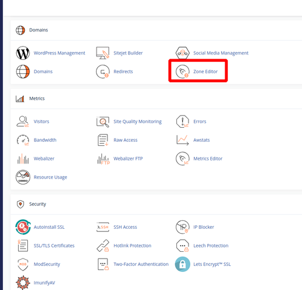Open the Visitors icon
Screen dimensions: 302x290
click(23, 122)
